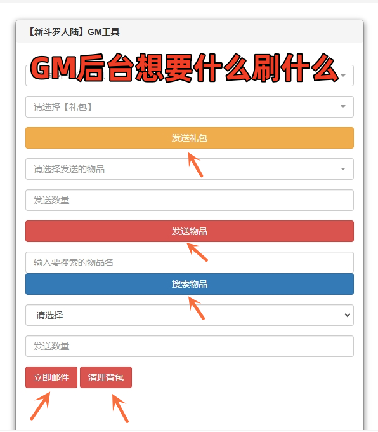Focus the 发送数量 field above 立即邮件
The image size is (378, 432).
point(189,346)
